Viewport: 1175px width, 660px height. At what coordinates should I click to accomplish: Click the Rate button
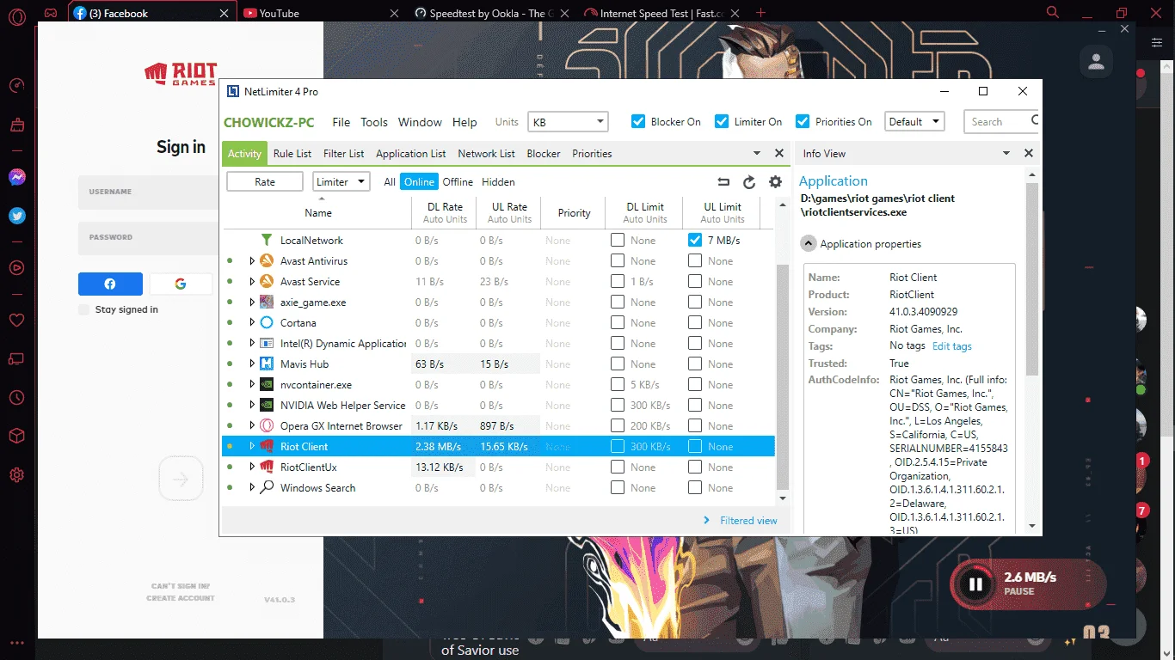coord(265,182)
